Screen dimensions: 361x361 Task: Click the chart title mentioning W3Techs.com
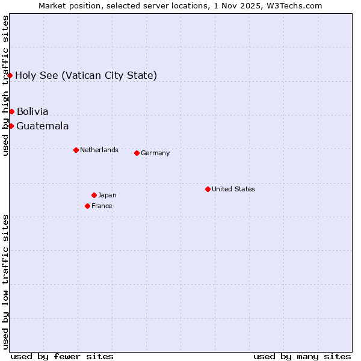pyautogui.click(x=180, y=5)
